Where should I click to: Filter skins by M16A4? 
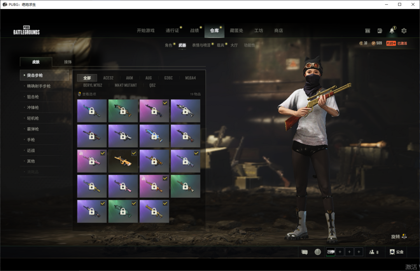(x=191, y=78)
